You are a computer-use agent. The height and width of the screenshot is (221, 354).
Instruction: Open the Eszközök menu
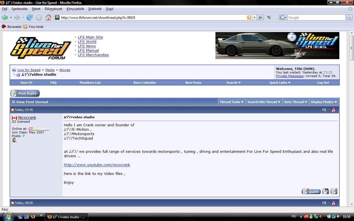tap(95, 9)
